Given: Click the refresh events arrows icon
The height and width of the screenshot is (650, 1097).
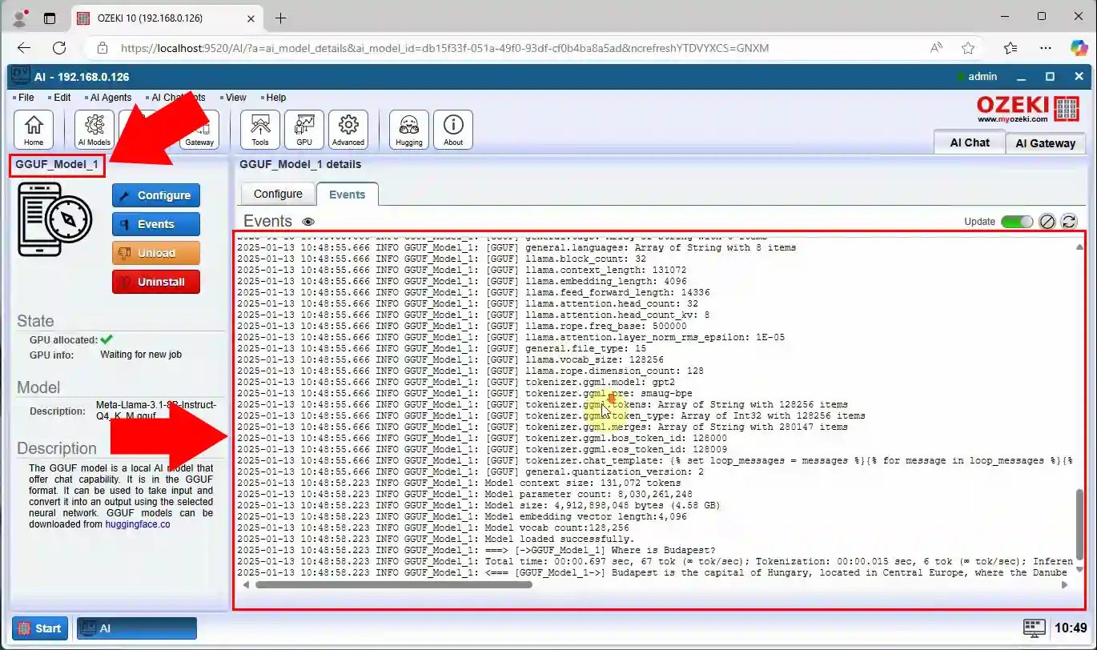Looking at the screenshot, I should click(1068, 222).
